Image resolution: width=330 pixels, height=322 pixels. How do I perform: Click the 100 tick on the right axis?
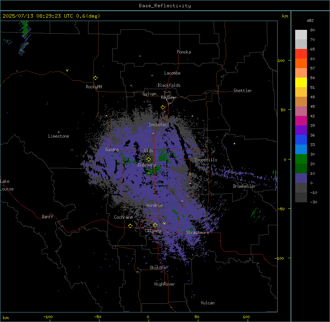[281, 60]
